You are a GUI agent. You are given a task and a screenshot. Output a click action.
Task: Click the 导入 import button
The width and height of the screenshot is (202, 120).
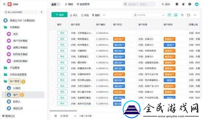74,15
